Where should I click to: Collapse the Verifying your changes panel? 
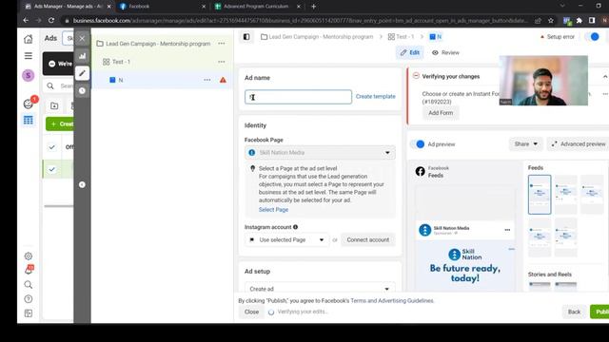[x=605, y=76]
